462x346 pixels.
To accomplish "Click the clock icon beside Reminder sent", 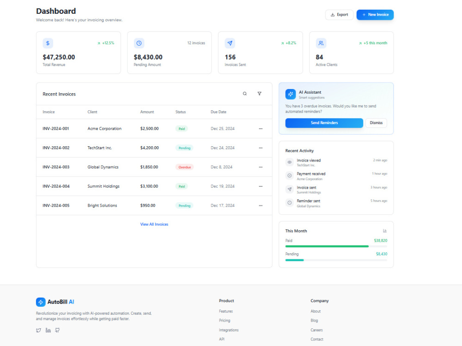I will coord(290,203).
